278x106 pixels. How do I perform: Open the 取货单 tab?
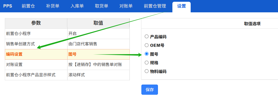pos(102,6)
